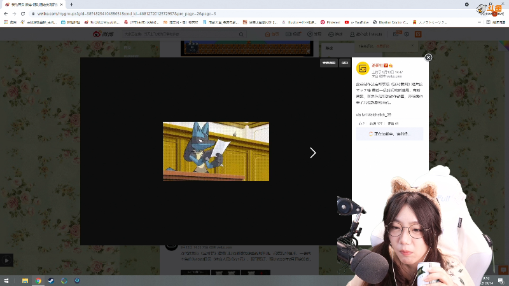Open the Windows notification center icon
The height and width of the screenshot is (286, 509).
click(x=501, y=280)
